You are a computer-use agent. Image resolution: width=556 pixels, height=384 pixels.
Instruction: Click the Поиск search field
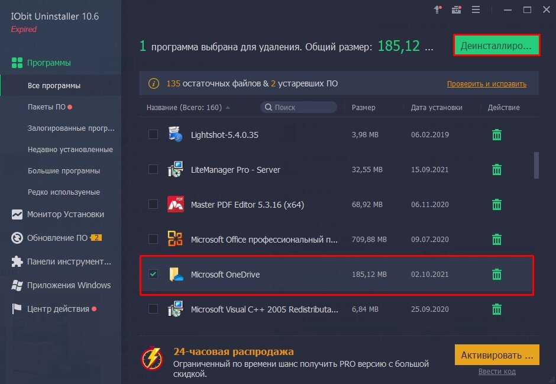(x=299, y=107)
